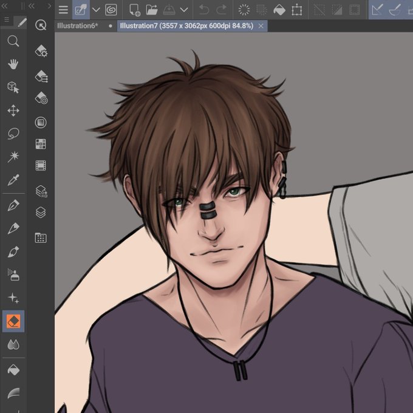Create a new canvas
Image resolution: width=413 pixels, height=413 pixels.
click(x=135, y=10)
